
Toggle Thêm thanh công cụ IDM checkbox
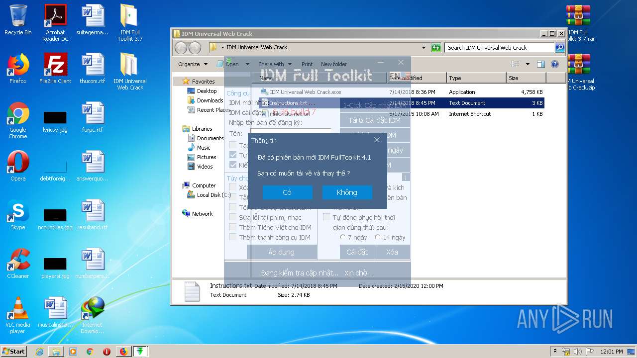click(x=233, y=237)
